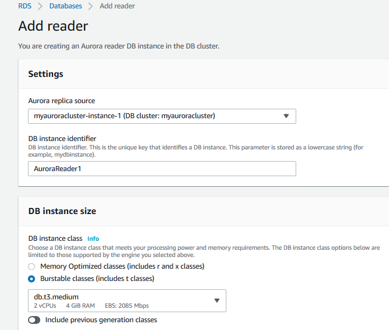This screenshot has width=389, height=330.
Task: Click the Settings section header
Action: (46, 74)
